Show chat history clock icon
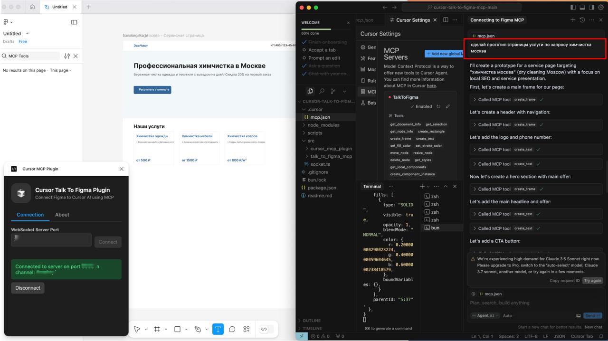Screen dimensions: 608x341 582,20
